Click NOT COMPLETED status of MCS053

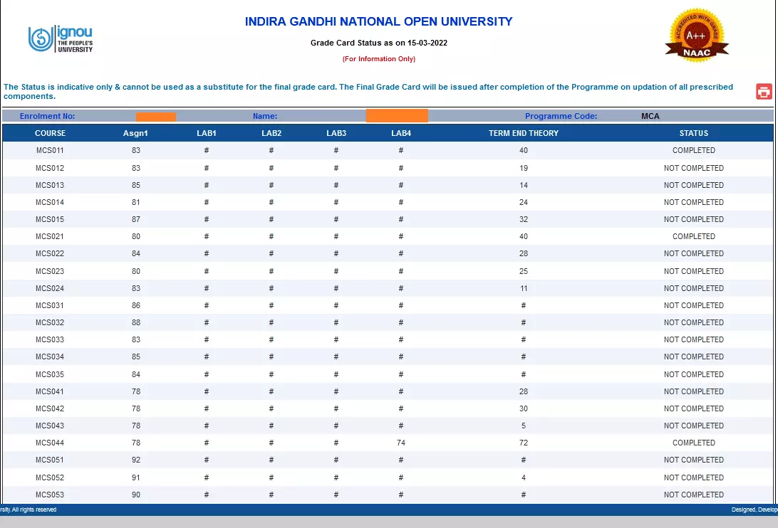[694, 495]
